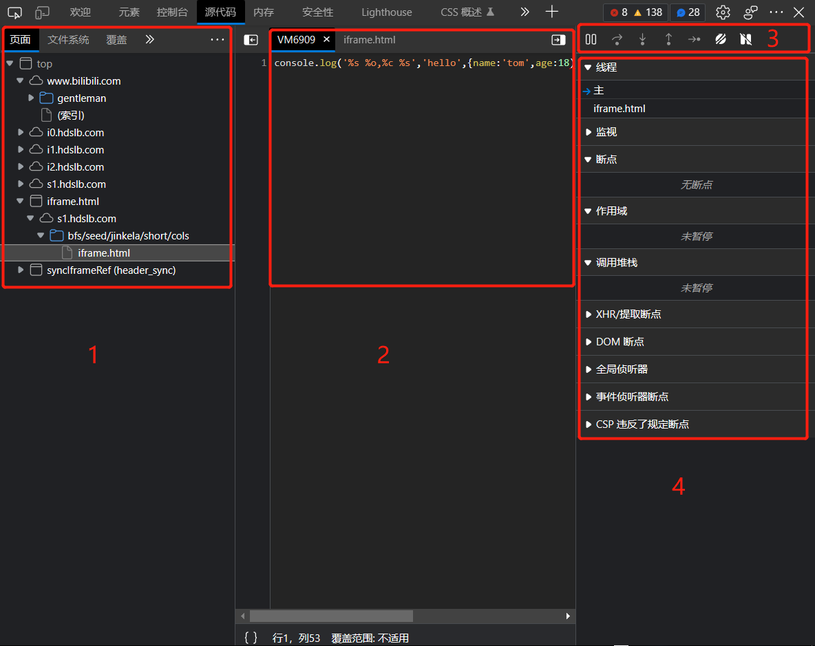815x646 pixels.
Task: Expand the 监视 section
Action: point(588,132)
